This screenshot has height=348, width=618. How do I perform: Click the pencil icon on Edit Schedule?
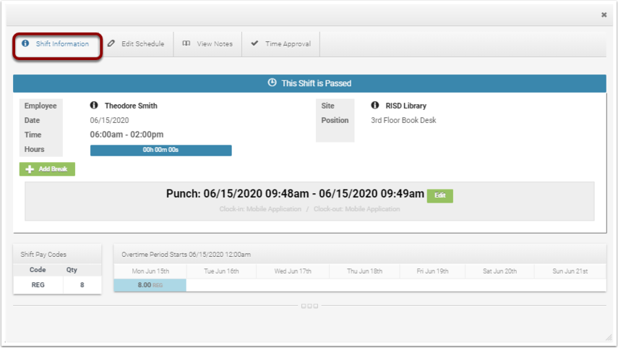(111, 43)
